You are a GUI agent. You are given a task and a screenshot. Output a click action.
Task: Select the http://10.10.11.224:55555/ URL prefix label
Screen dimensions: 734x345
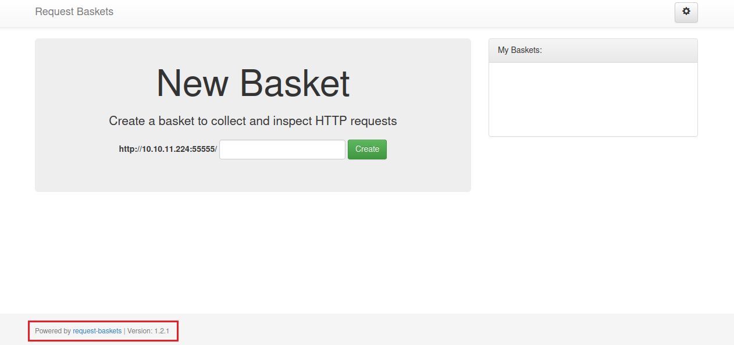[x=168, y=149]
